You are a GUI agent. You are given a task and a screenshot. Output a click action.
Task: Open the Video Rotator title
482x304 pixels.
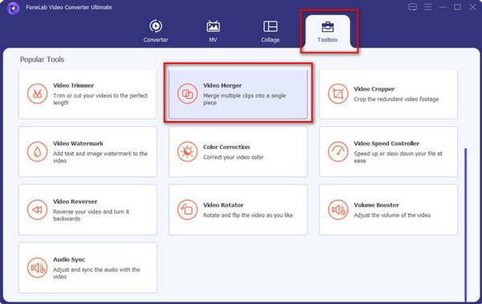click(x=223, y=205)
